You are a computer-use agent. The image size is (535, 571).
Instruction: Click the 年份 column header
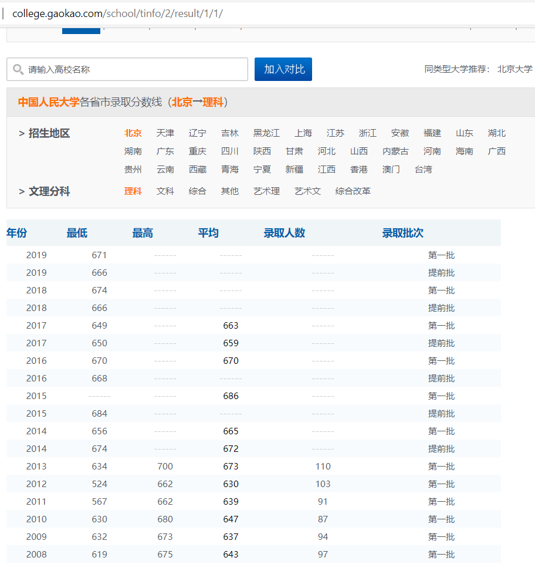(x=17, y=233)
